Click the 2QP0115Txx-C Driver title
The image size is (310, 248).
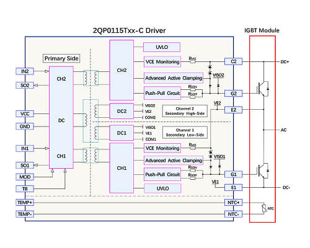129,30
